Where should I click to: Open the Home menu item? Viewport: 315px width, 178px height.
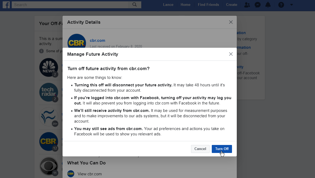click(x=185, y=5)
